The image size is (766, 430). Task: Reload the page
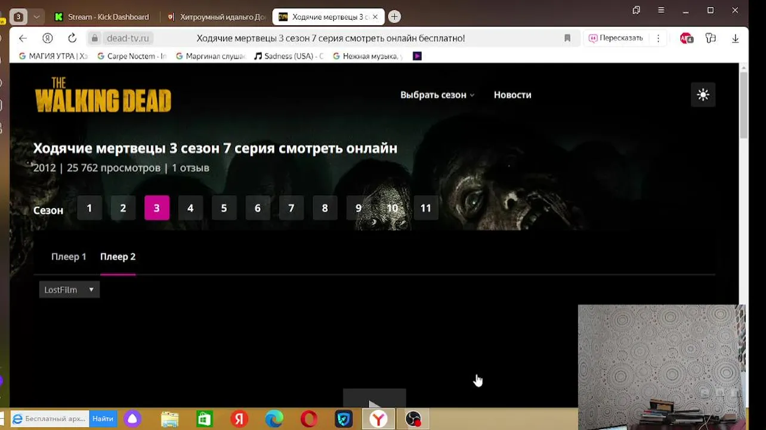pos(72,38)
